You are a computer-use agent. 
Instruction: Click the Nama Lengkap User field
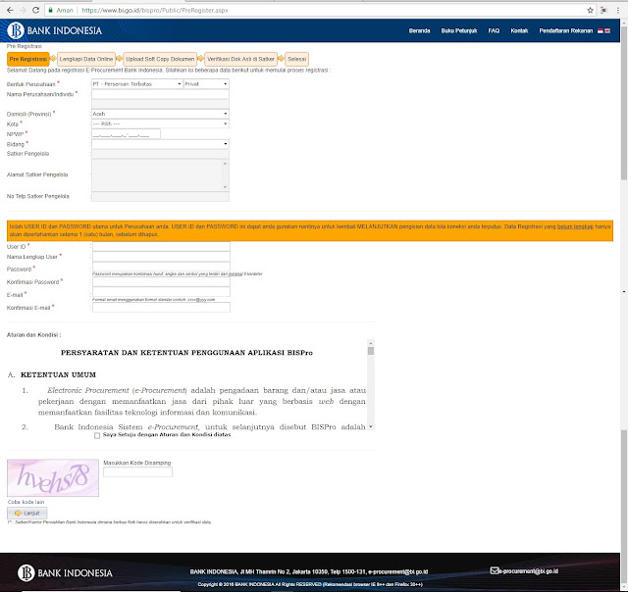pyautogui.click(x=161, y=257)
